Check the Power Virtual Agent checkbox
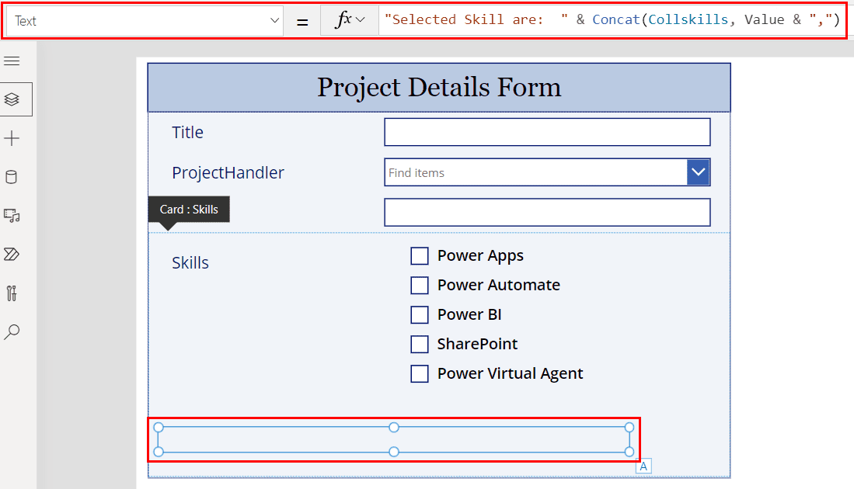 420,373
